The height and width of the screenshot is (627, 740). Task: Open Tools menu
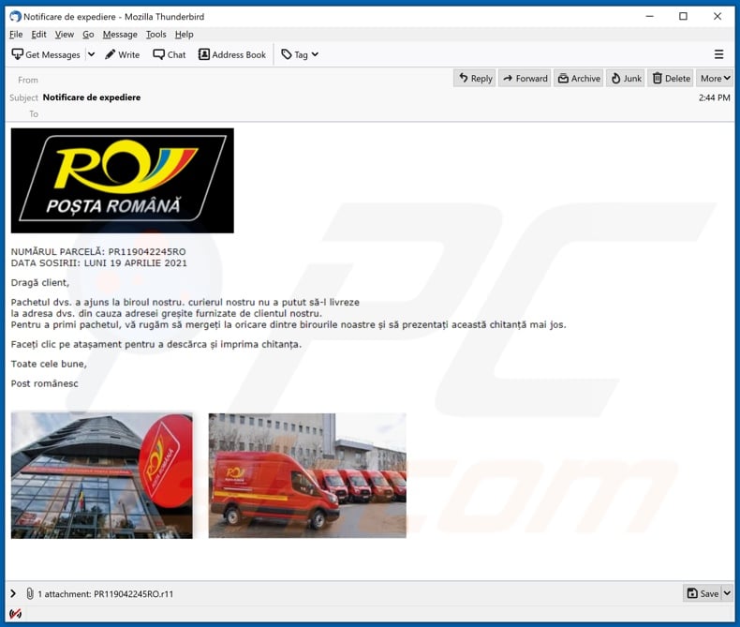click(x=155, y=35)
